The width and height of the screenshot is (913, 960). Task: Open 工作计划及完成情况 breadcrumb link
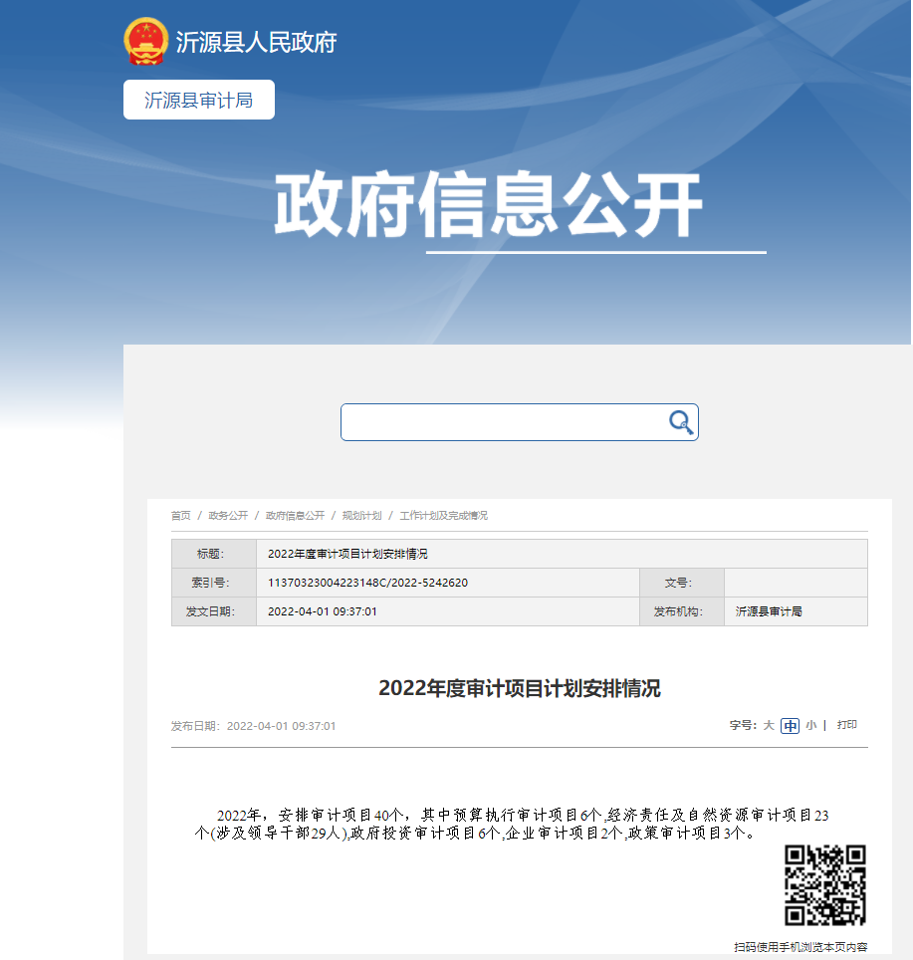click(x=443, y=516)
